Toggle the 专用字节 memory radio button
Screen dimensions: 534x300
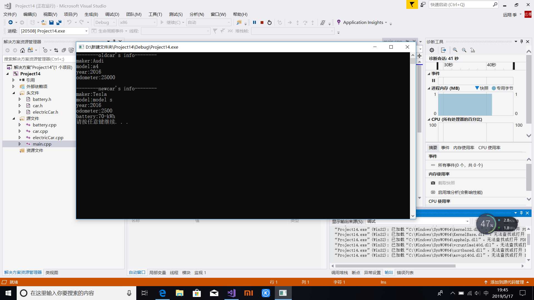point(495,88)
